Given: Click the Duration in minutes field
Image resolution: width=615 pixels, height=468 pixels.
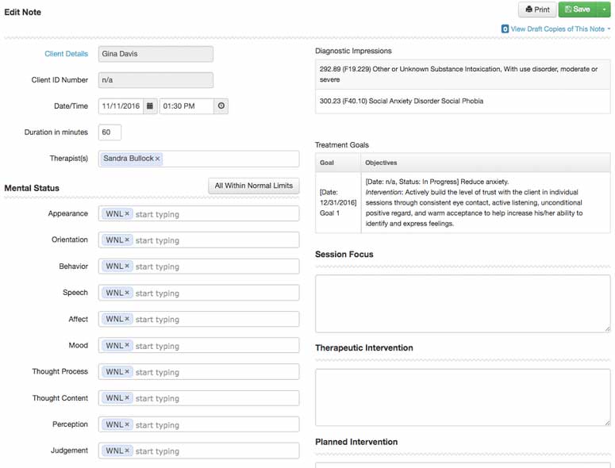Looking at the screenshot, I should (110, 132).
